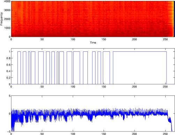The width and height of the screenshot is (175, 135).
Task: Click the waveform drop-off near the end
Action: [x=170, y=121]
